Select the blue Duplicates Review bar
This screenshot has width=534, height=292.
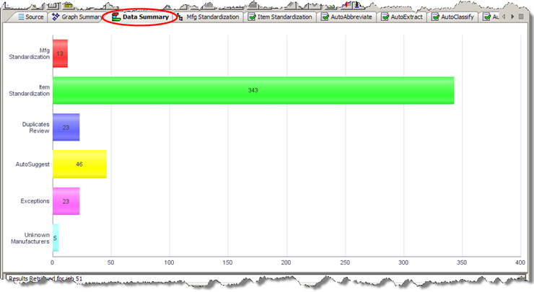click(66, 128)
